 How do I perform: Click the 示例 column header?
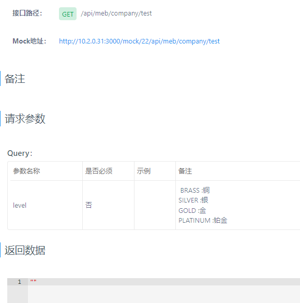(144, 171)
